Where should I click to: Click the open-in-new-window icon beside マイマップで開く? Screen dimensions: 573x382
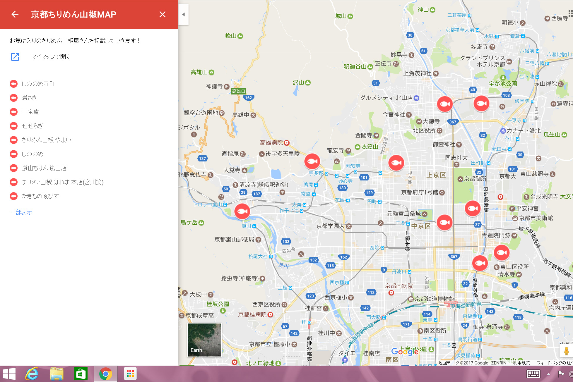point(15,56)
